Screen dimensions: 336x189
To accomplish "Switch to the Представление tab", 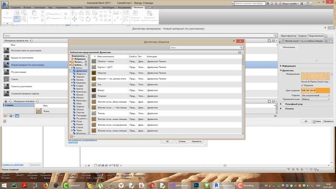I will pos(316,36).
